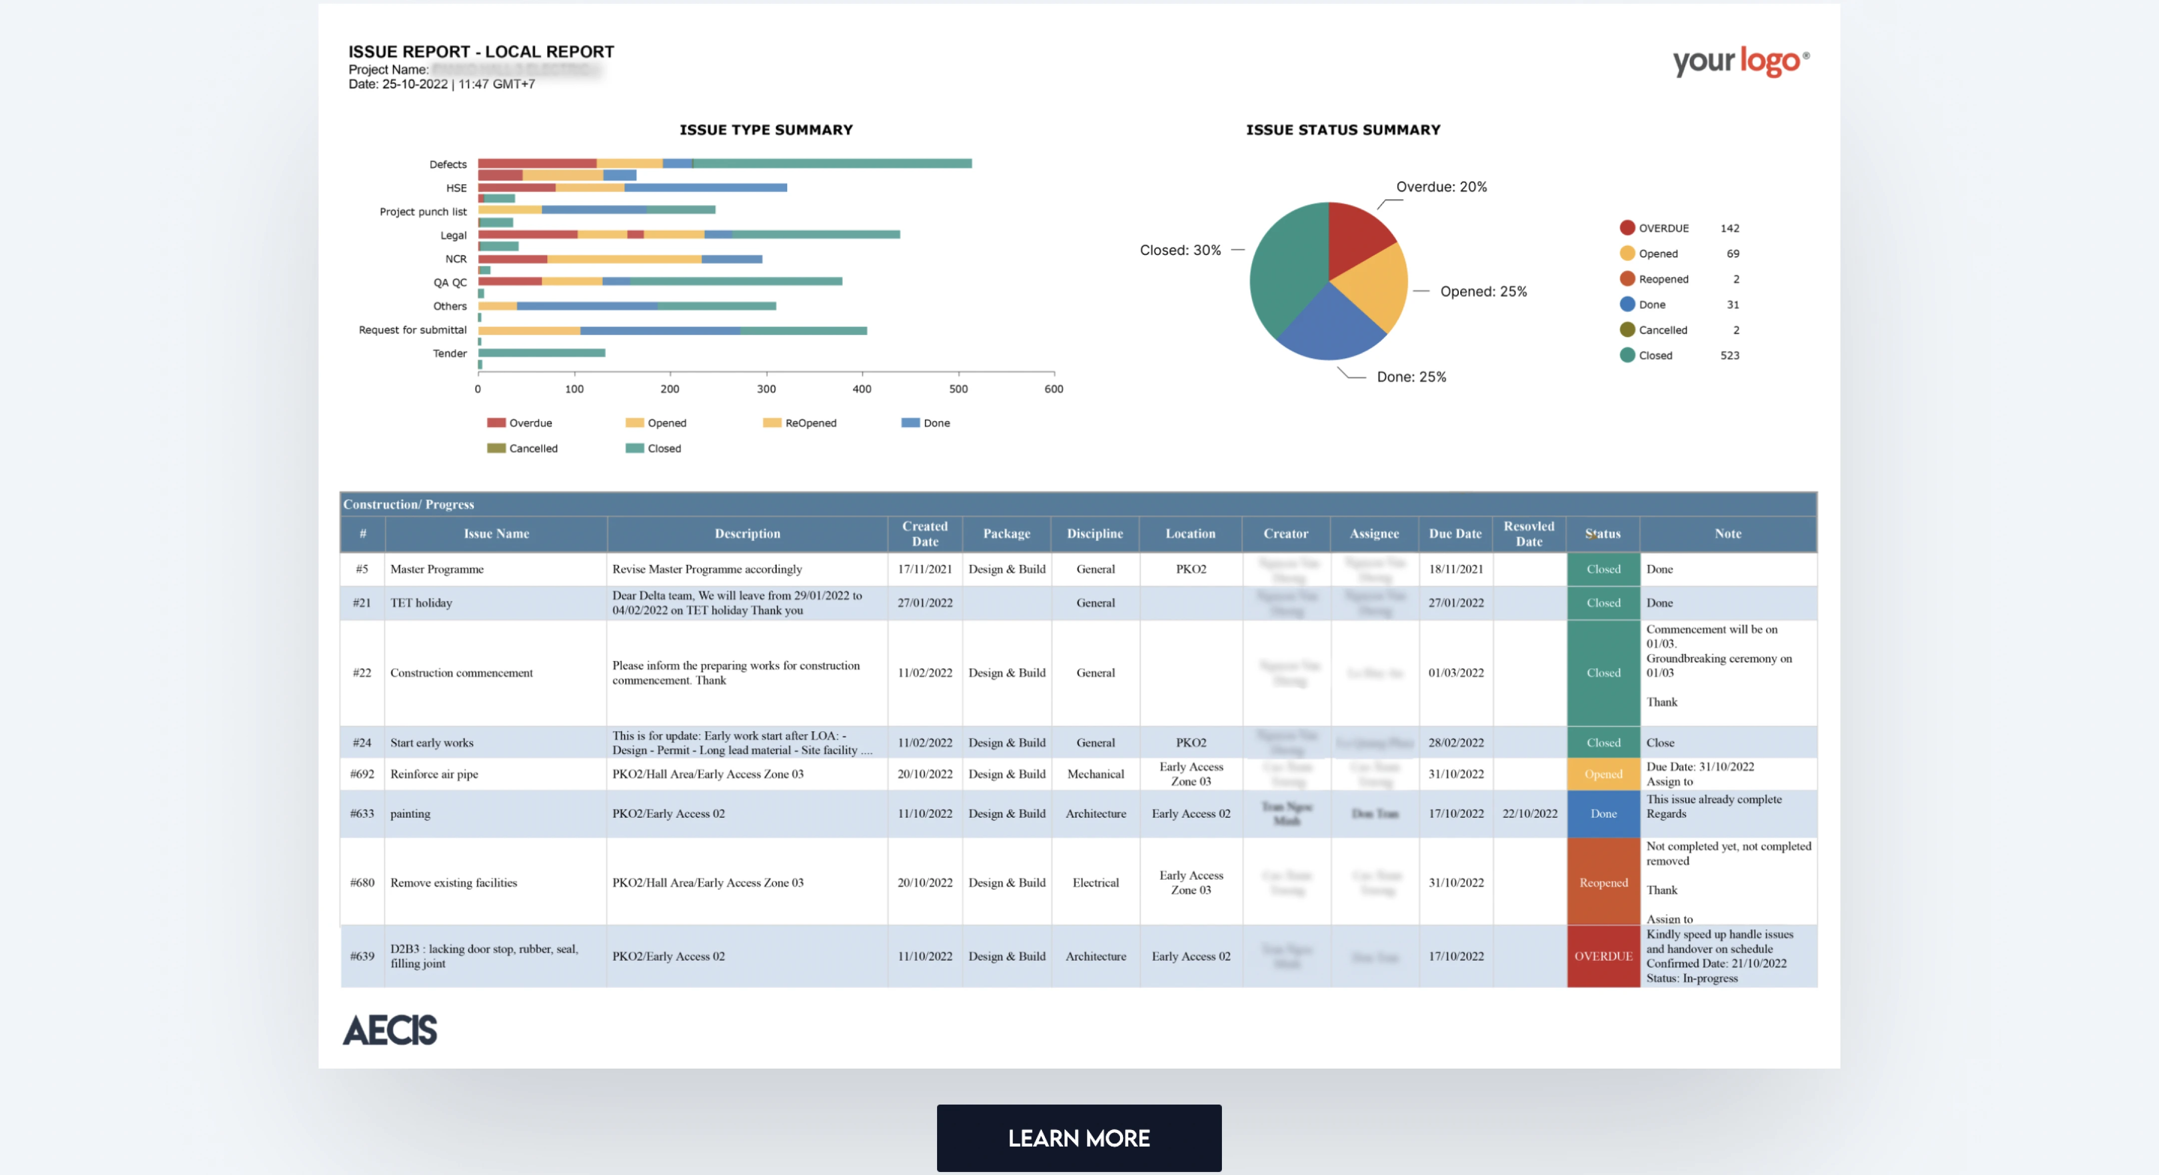Click the Overdue legend swatch under bar chart
Viewport: 2159px width, 1175px height.
(496, 423)
